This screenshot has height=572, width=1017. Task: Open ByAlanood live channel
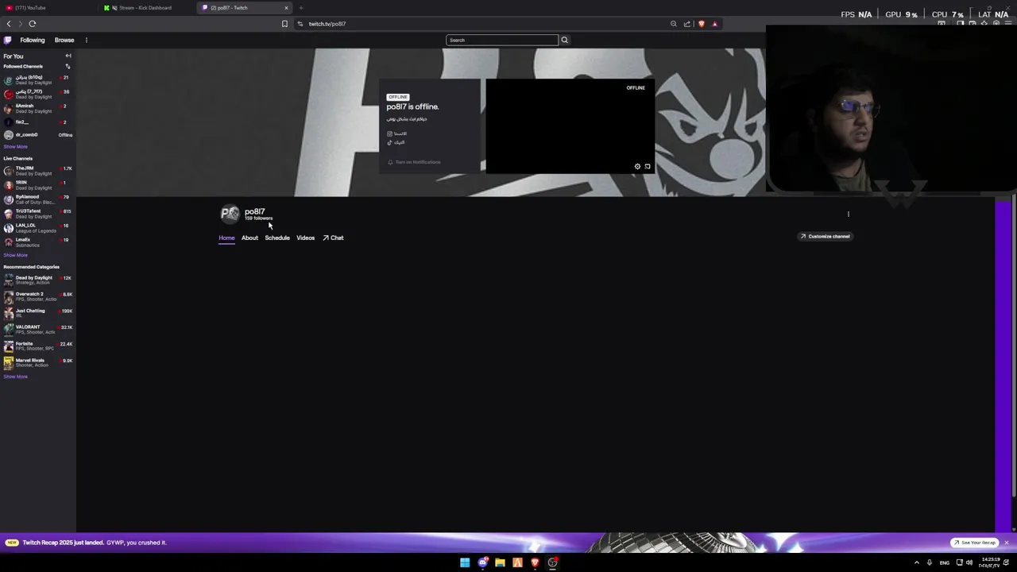click(37, 199)
